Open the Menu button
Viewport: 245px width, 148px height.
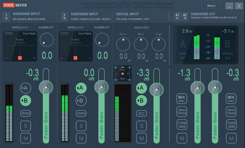(x=211, y=6)
